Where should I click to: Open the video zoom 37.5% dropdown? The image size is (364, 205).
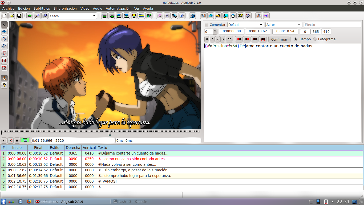click(x=72, y=16)
